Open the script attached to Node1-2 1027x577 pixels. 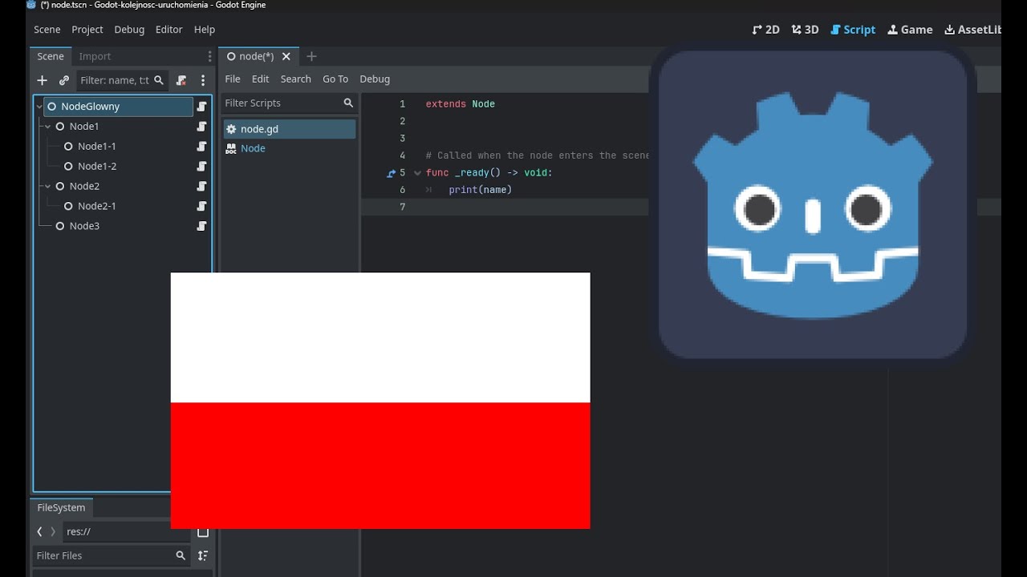[x=202, y=167]
